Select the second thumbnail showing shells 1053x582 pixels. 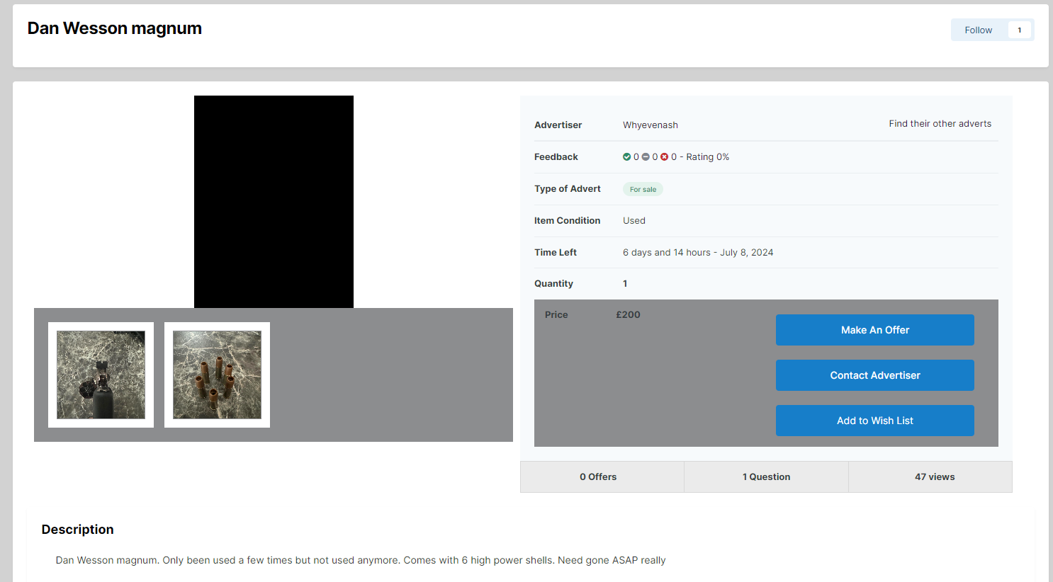217,375
